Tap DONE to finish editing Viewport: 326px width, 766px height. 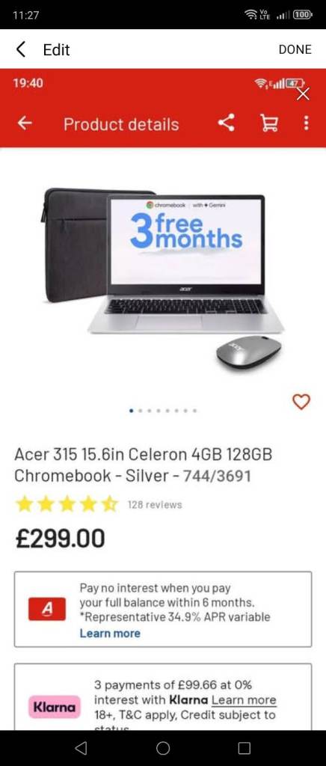point(295,49)
